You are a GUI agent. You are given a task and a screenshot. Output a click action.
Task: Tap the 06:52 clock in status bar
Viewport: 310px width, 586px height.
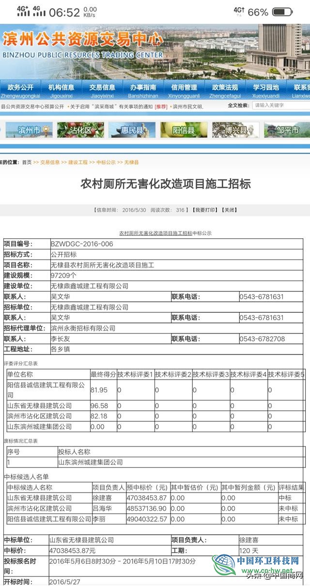[64, 13]
